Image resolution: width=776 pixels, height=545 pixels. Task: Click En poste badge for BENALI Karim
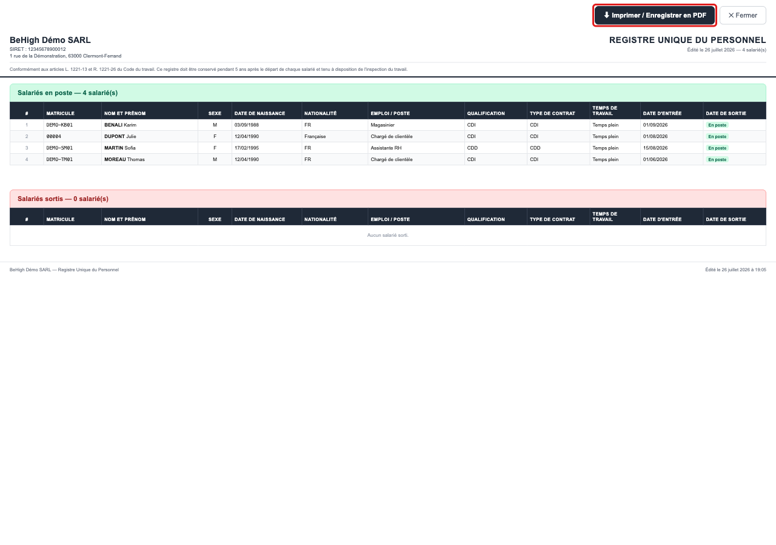(x=717, y=125)
